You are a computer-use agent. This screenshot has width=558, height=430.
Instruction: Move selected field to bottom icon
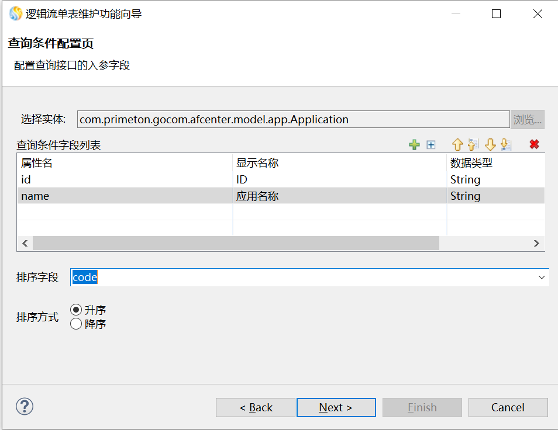tap(506, 145)
